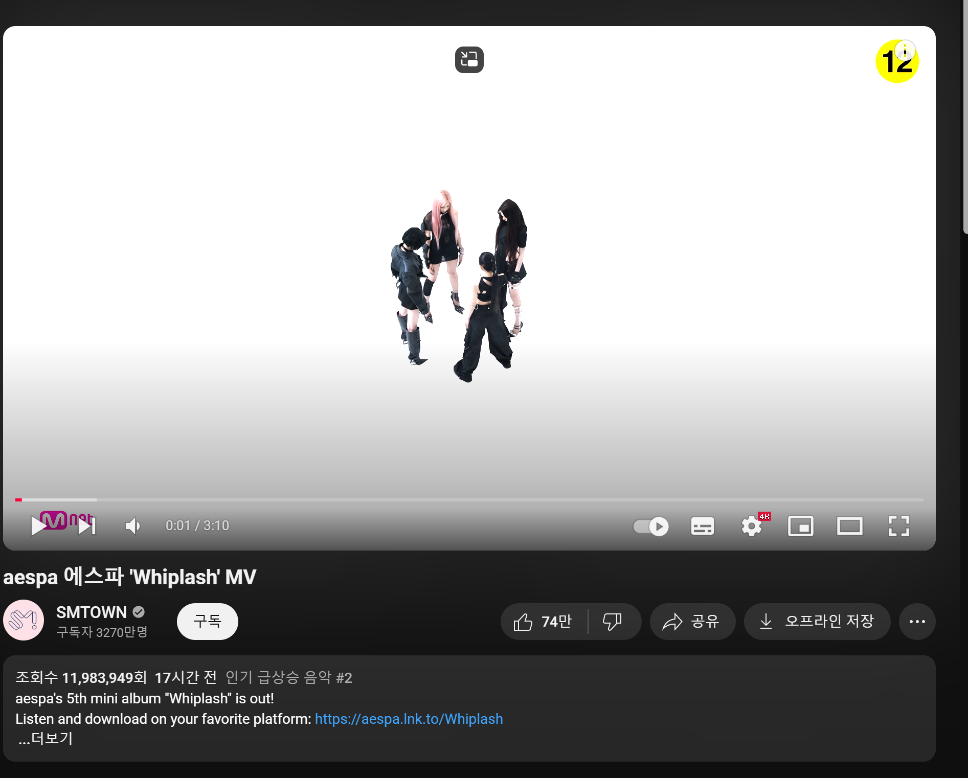Click the video title aespa 'Whiplash' MV
Screen dimensions: 968x778
point(130,577)
